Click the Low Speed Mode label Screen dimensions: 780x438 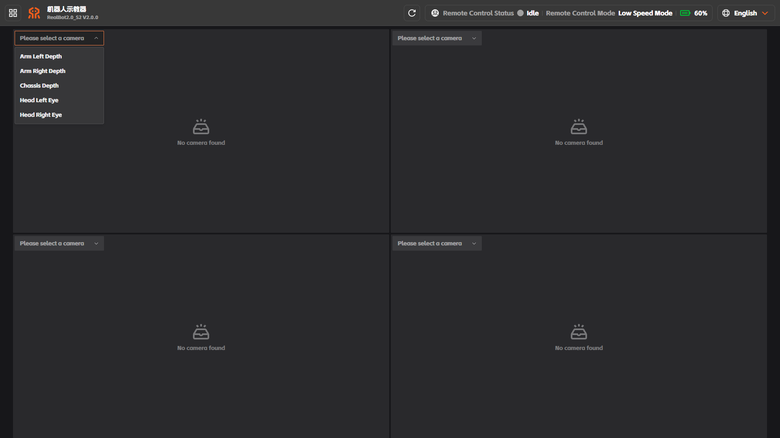pos(645,13)
